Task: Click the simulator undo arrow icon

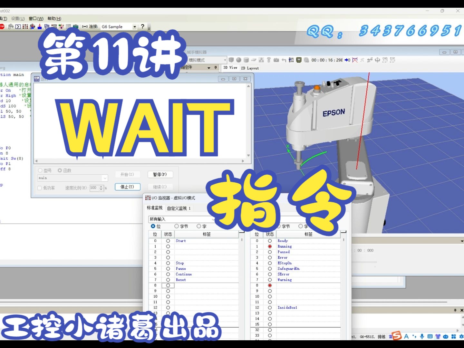Action: (x=284, y=60)
